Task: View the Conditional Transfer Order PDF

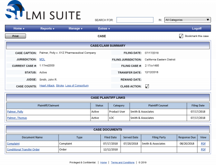Action: (203, 150)
